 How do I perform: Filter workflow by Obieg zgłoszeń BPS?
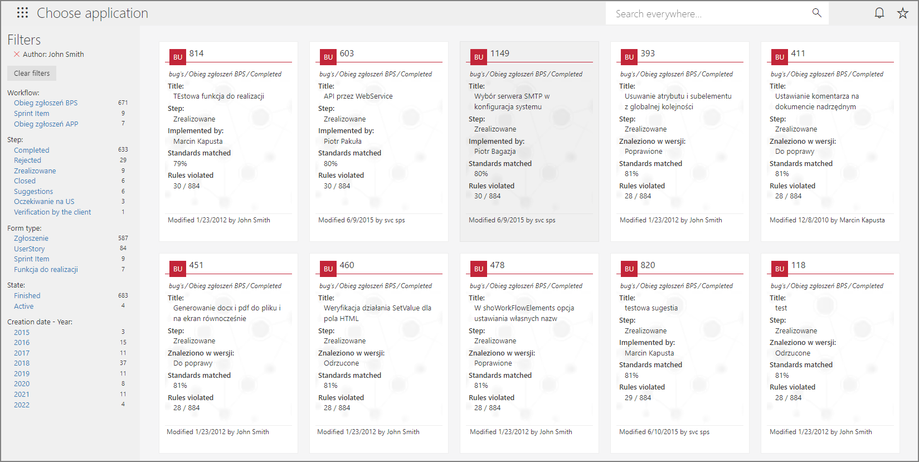(x=46, y=103)
